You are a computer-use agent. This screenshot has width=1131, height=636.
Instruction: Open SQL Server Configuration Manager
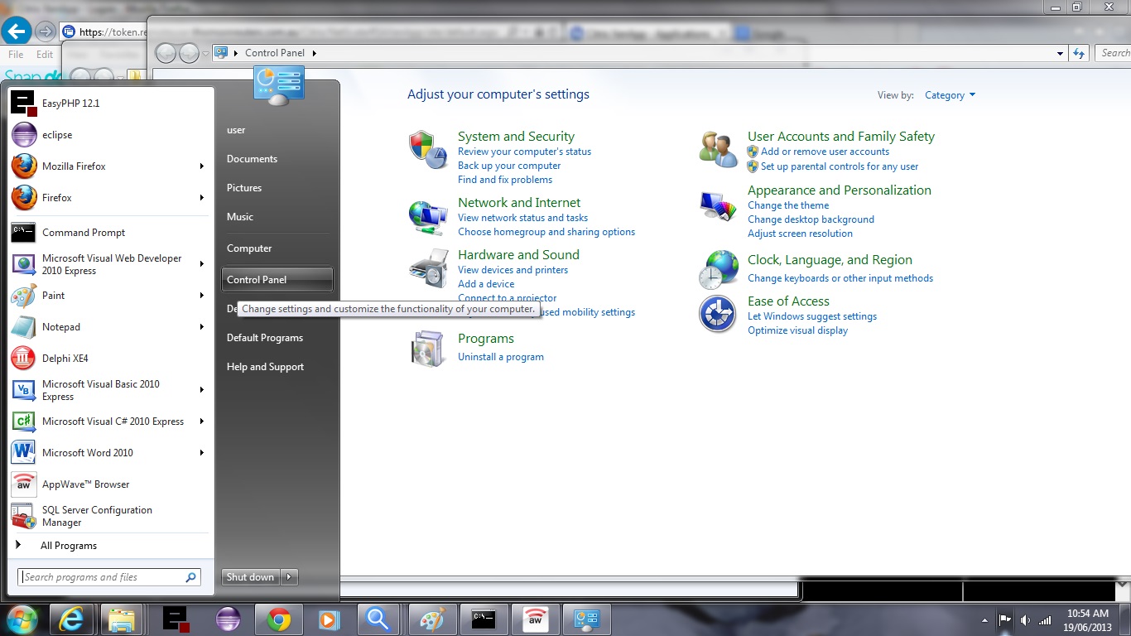[111, 516]
